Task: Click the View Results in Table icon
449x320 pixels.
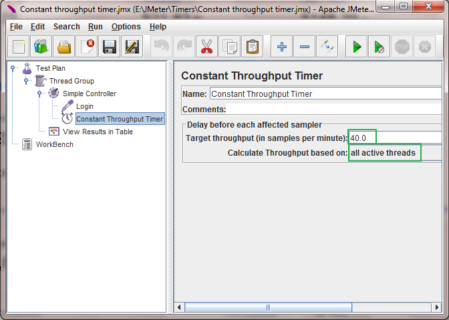Action: [54, 132]
